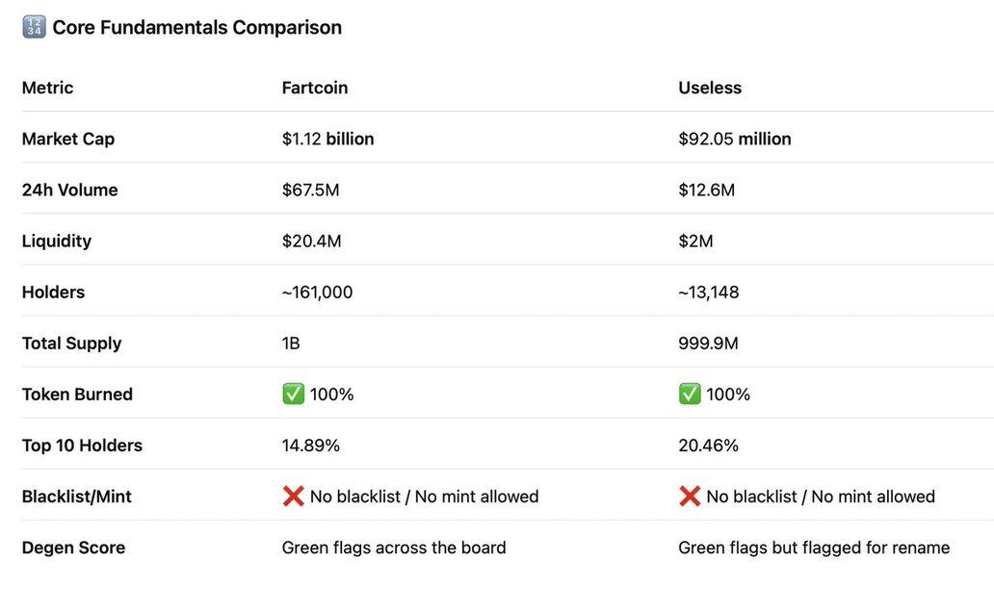This screenshot has width=994, height=612.
Task: Click the 999.9M total supply value
Action: 708,344
